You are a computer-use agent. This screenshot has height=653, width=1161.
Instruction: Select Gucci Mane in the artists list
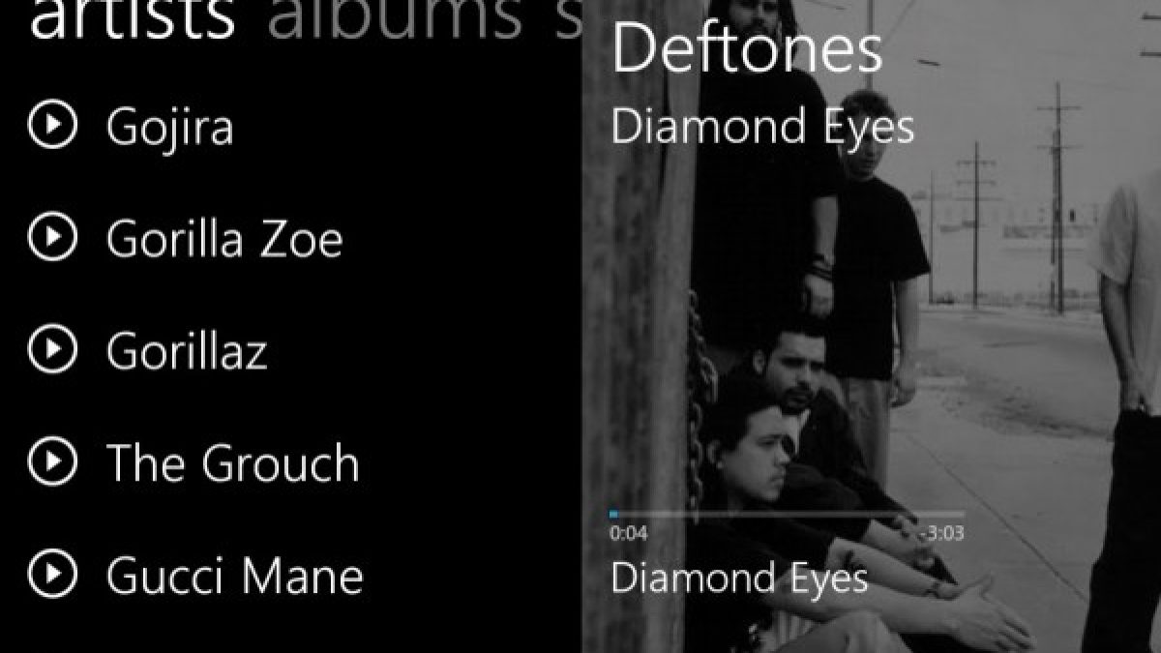(x=235, y=576)
